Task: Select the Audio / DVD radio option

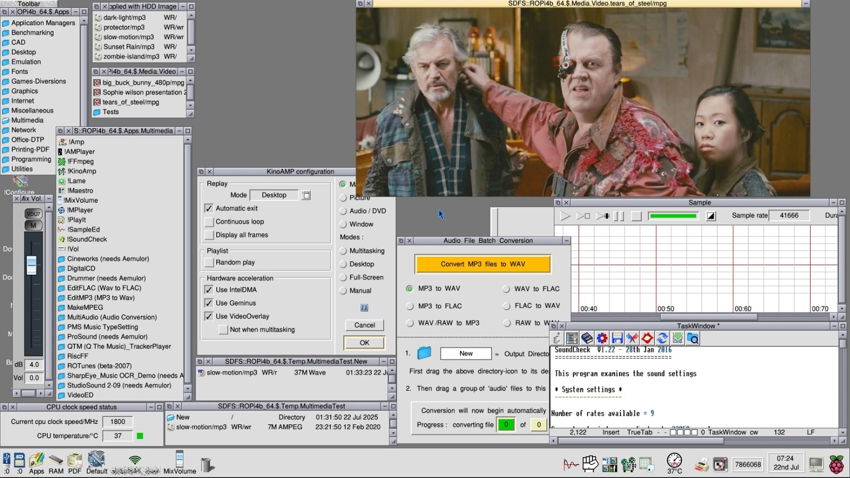Action: [x=343, y=211]
